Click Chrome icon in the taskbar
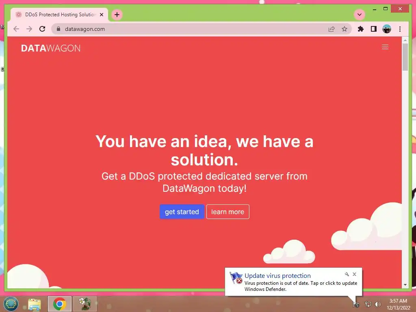Viewport: 416px width, 312px height. click(x=59, y=304)
